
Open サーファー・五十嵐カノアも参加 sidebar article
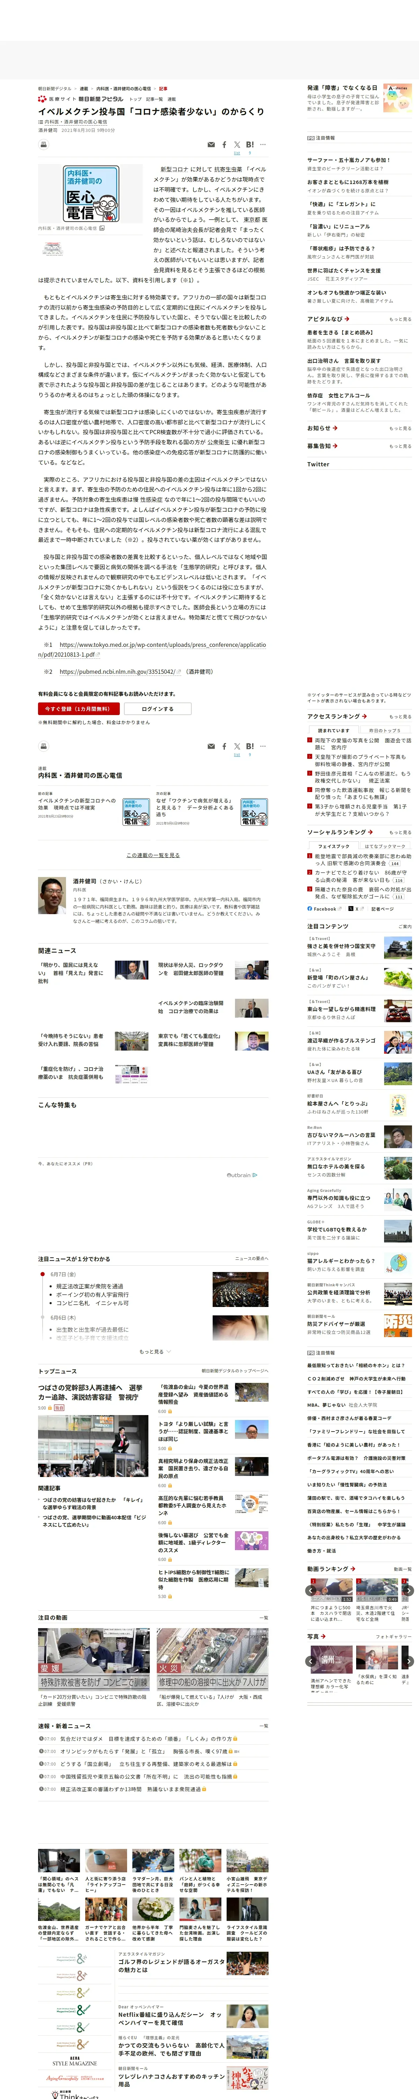pyautogui.click(x=348, y=161)
